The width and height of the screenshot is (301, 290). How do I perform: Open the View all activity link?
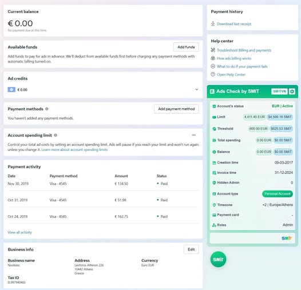click(x=20, y=232)
